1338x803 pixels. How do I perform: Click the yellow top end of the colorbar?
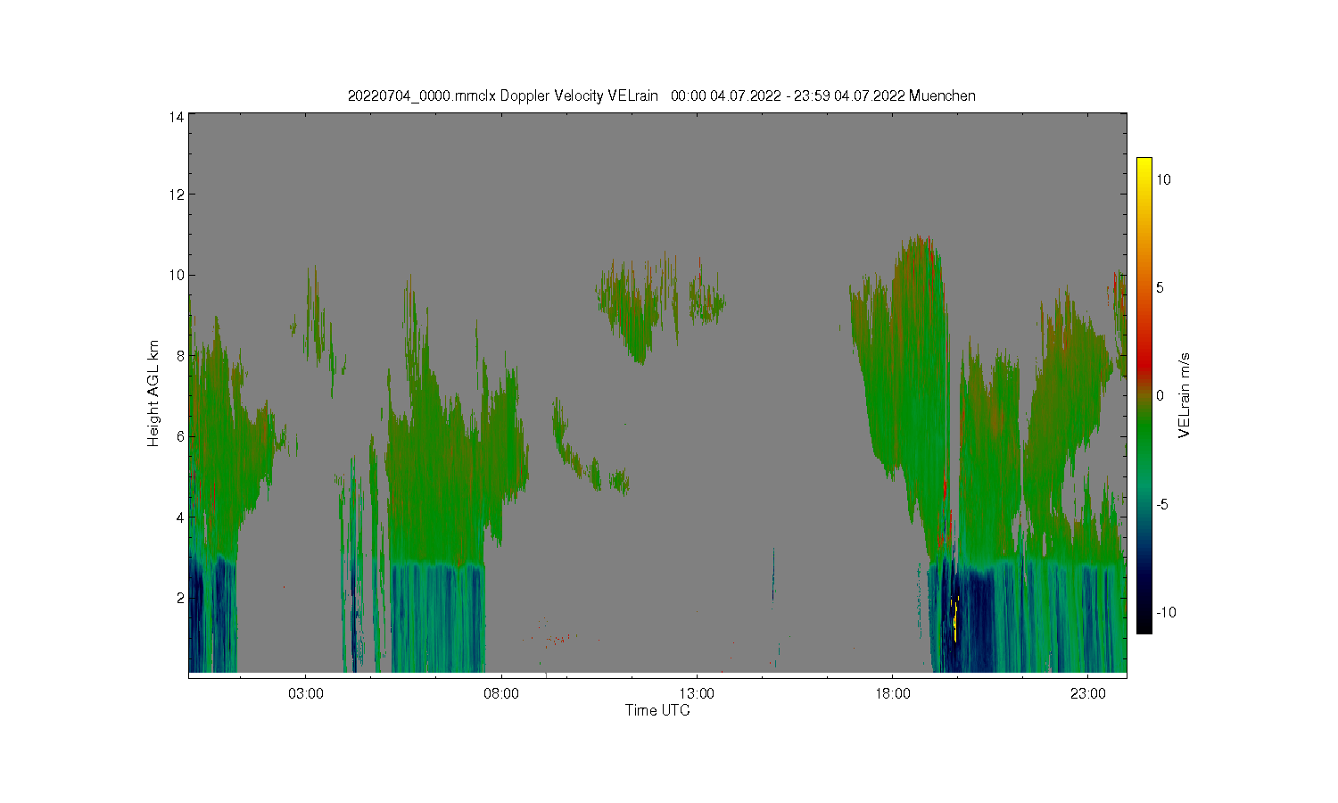(1144, 165)
